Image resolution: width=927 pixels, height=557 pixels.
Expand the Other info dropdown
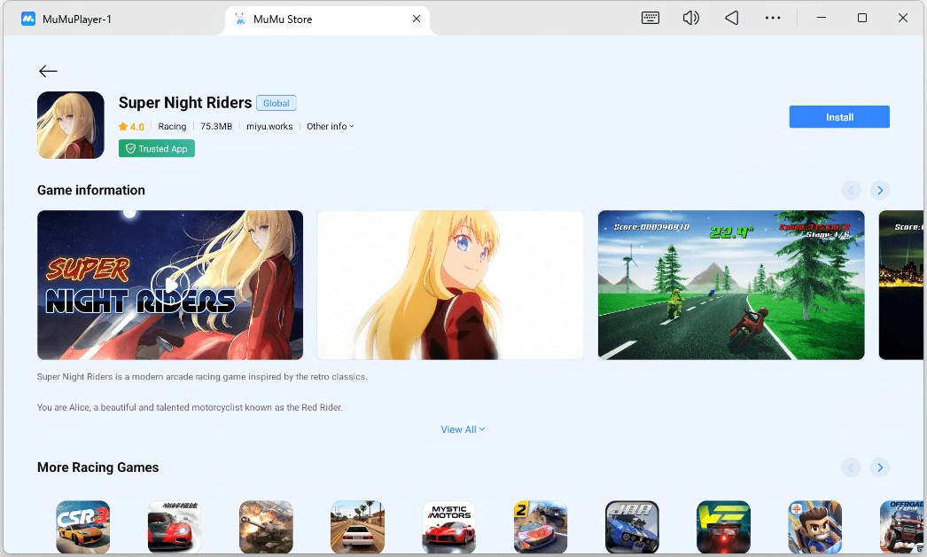[x=330, y=126]
